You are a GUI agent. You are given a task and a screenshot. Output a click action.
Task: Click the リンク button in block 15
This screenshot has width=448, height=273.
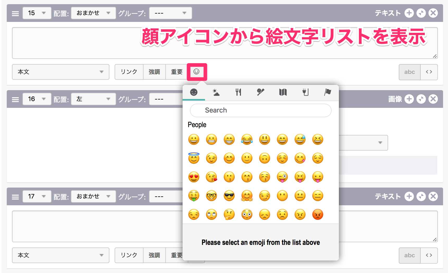[129, 72]
